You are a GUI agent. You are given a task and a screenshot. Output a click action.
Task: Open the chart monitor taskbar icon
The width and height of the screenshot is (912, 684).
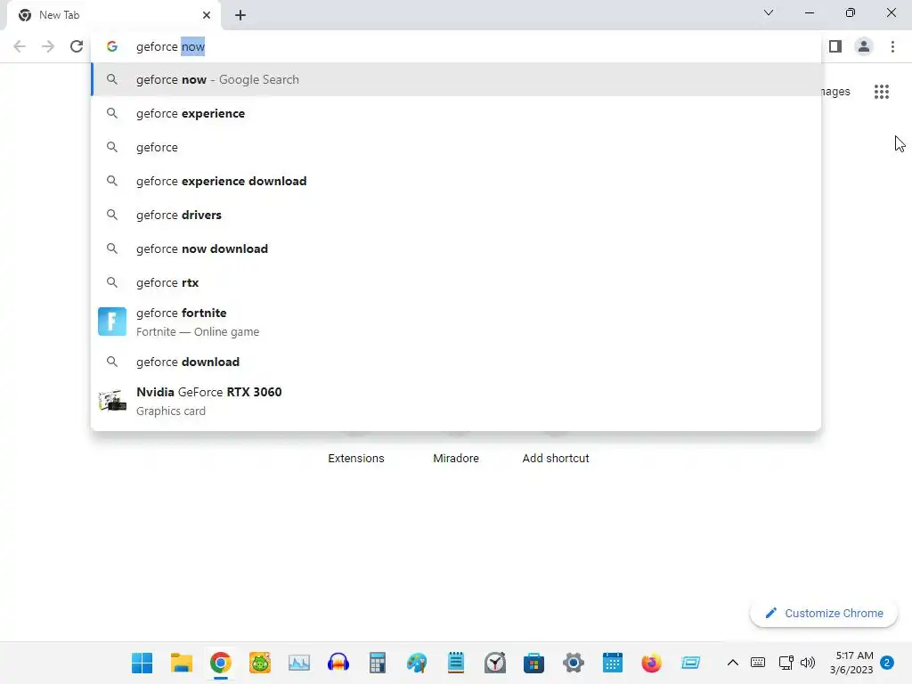point(299,663)
